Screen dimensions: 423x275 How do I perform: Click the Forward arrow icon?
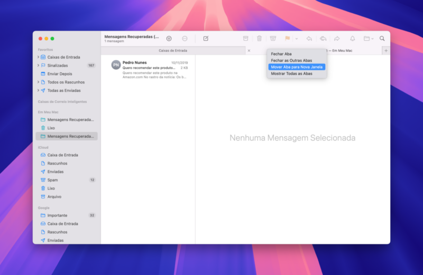coord(337,39)
